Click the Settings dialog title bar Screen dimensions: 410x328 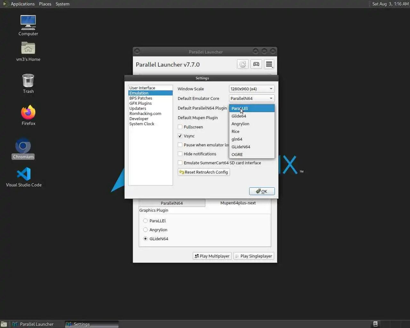tap(201, 78)
